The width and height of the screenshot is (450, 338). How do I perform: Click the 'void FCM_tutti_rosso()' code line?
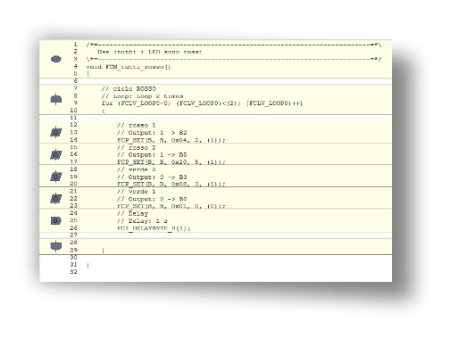pyautogui.click(x=129, y=67)
